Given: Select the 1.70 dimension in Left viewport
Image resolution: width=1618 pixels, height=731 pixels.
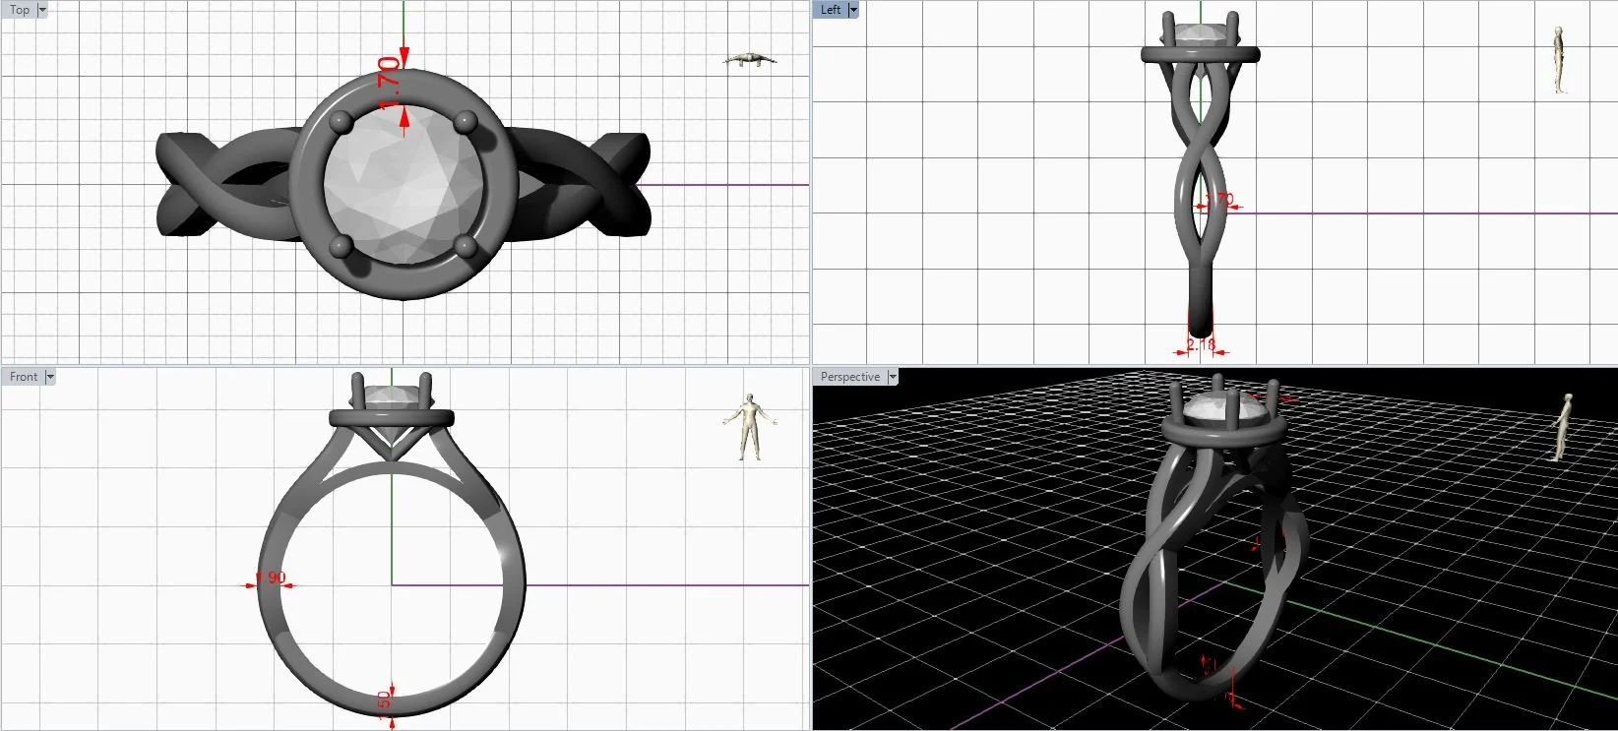Looking at the screenshot, I should [x=1220, y=200].
